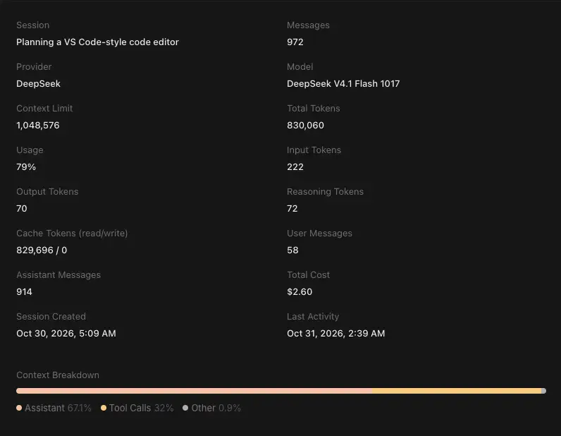Click the Reasoning Tokens value 72
The height and width of the screenshot is (436, 561).
pyautogui.click(x=292, y=208)
